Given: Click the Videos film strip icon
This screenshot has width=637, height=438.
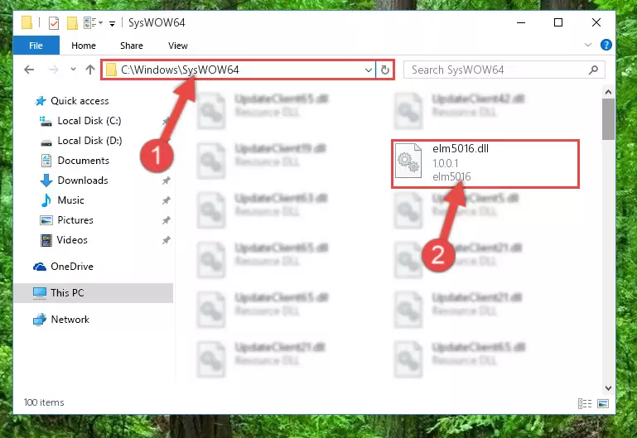Looking at the screenshot, I should 46,240.
